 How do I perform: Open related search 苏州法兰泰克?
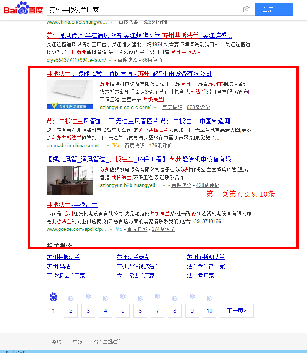pos(133,257)
